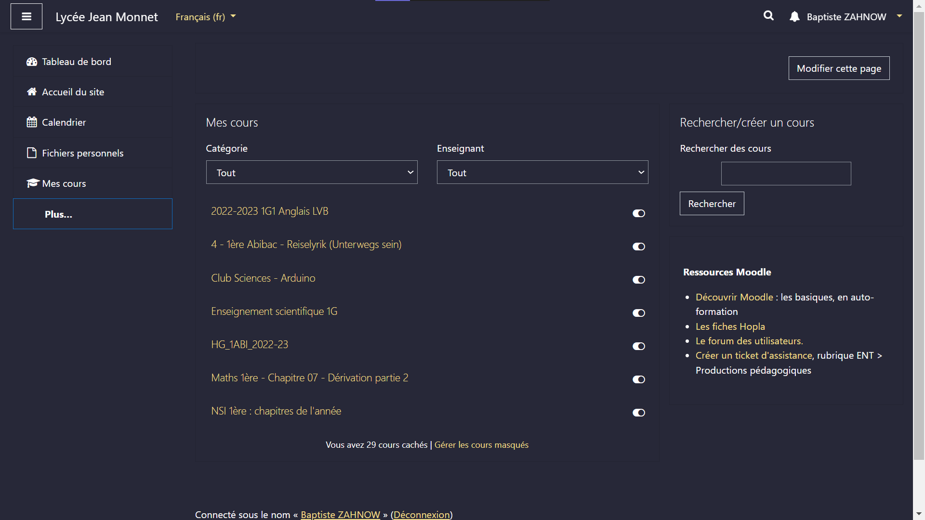The image size is (925, 520).
Task: Open search with magnifier icon
Action: (x=768, y=16)
